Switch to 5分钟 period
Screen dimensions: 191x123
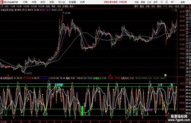click(19, 6)
